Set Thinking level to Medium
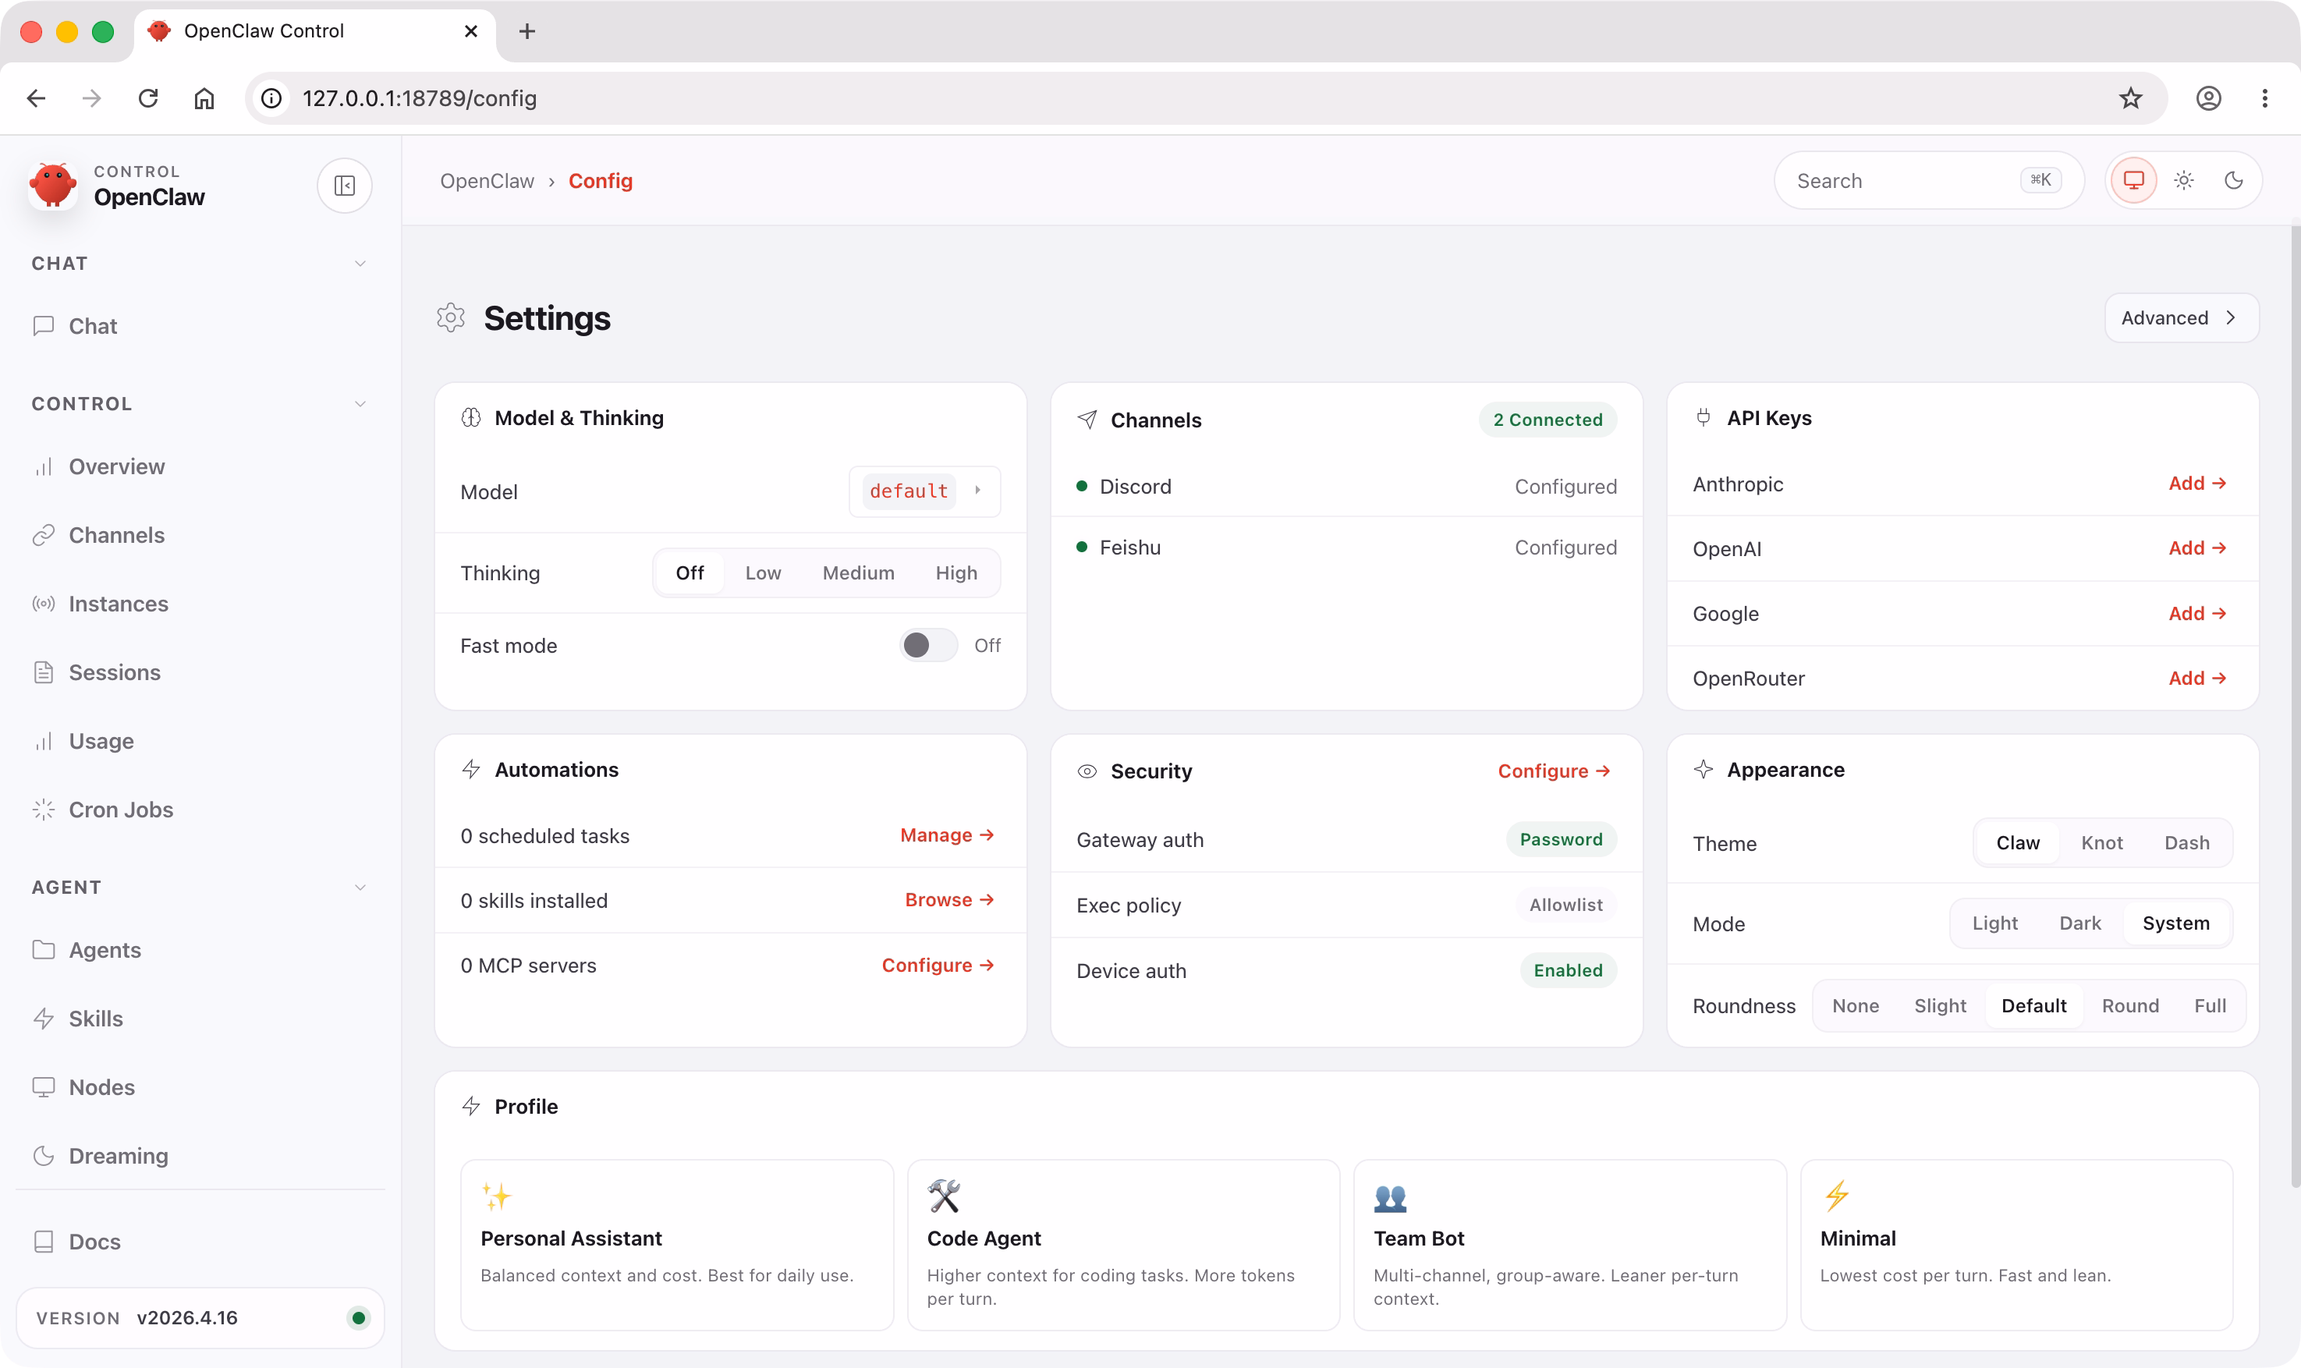 [857, 573]
